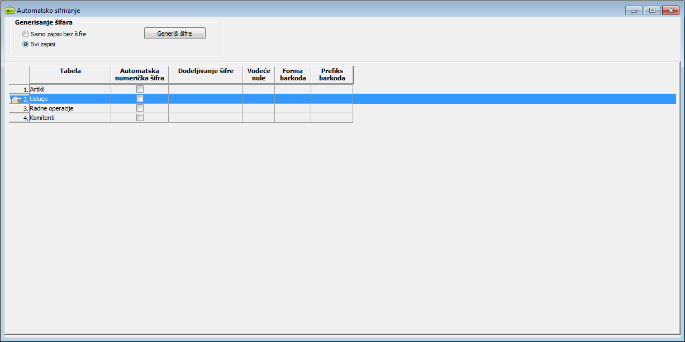Screen dimensions: 685x342
Task: Enable automatic numeric code for Artikli
Action: (140, 89)
